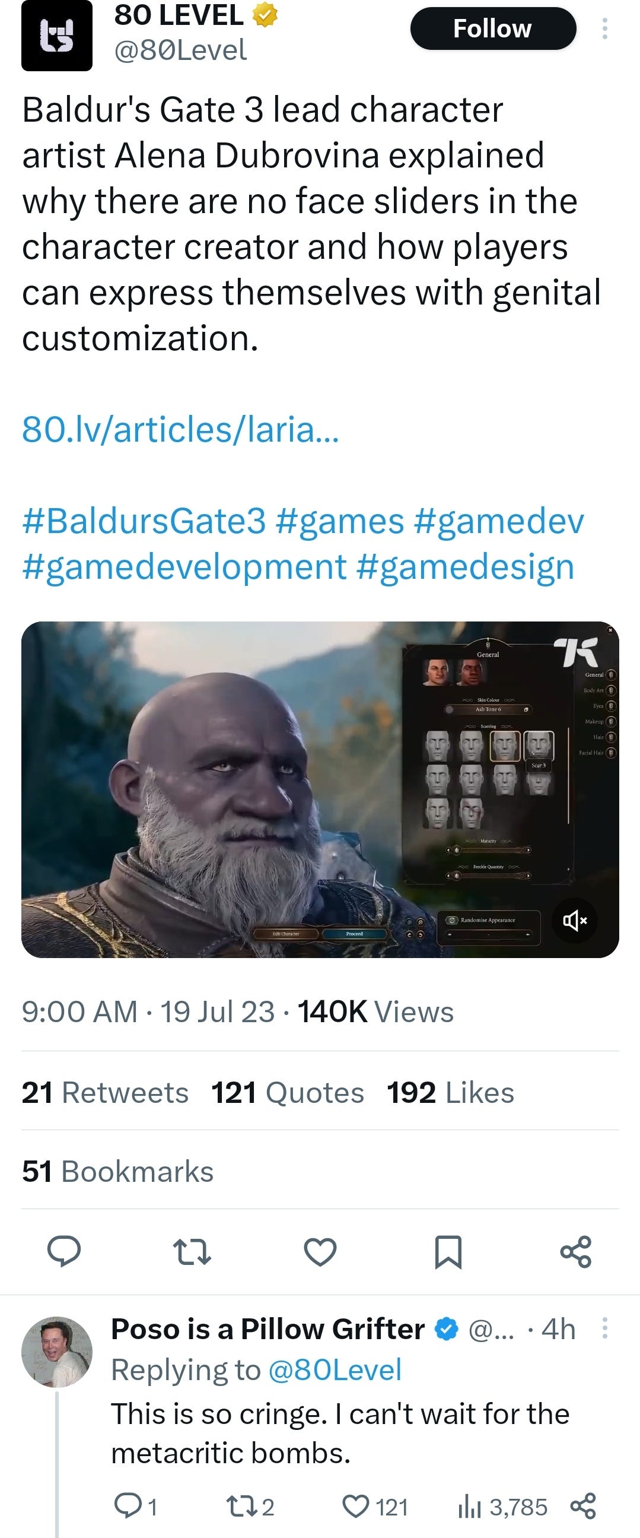Play the Baldur's Gate 3 video
The height and width of the screenshot is (1538, 640).
(x=320, y=789)
